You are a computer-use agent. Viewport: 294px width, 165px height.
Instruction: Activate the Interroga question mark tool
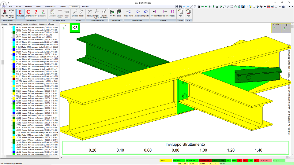point(36,13)
